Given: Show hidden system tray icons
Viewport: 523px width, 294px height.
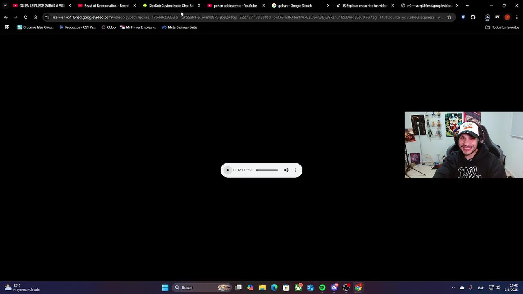Looking at the screenshot, I should click(453, 287).
